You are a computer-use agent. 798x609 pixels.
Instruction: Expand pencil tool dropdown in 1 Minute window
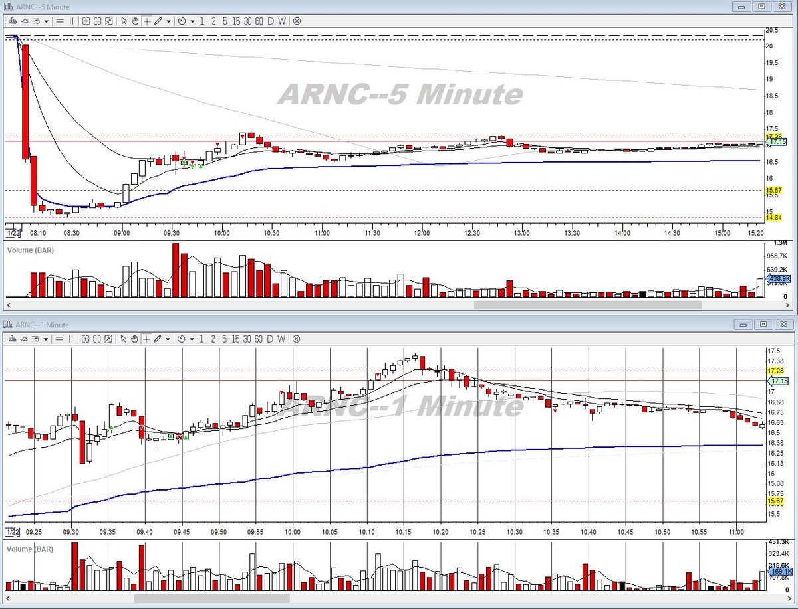[168, 339]
